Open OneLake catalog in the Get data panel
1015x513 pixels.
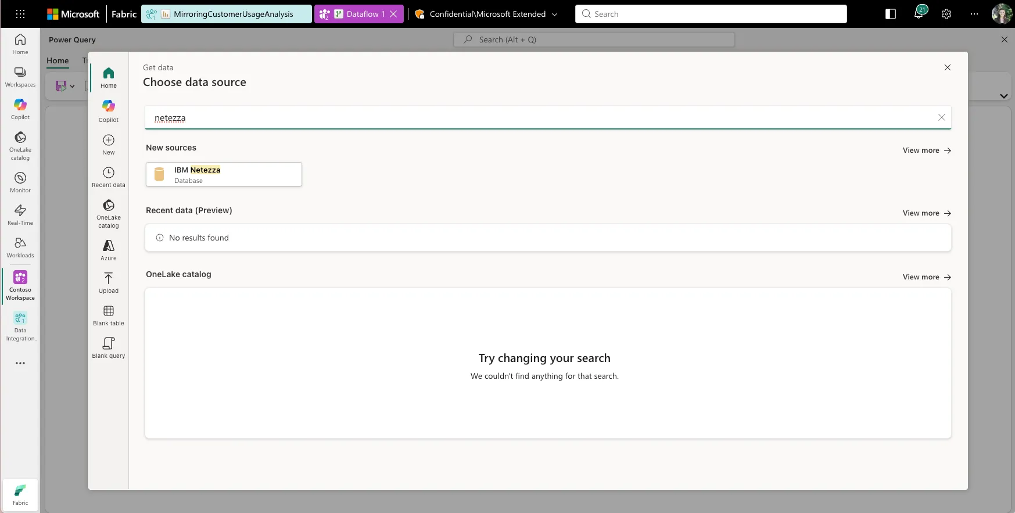[109, 213]
